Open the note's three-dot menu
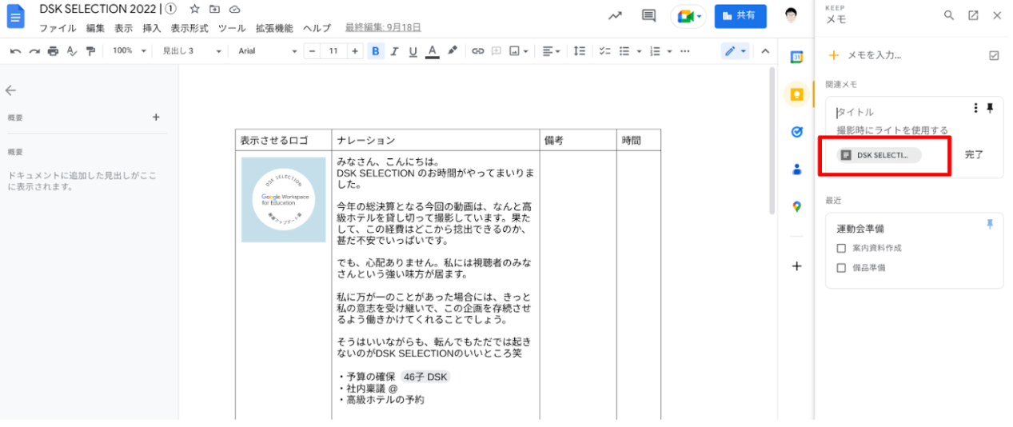1013x427 pixels. 975,108
